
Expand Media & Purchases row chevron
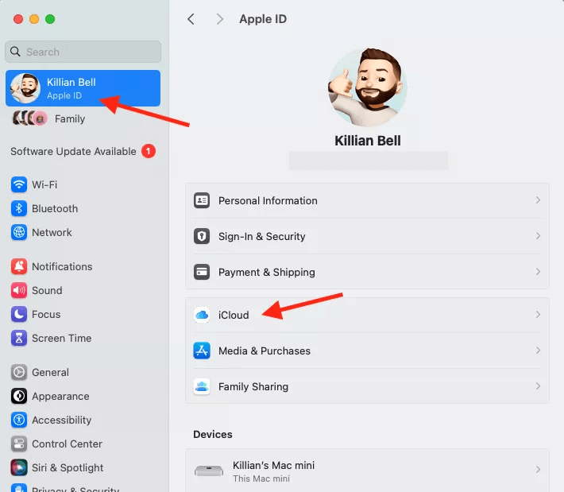538,351
